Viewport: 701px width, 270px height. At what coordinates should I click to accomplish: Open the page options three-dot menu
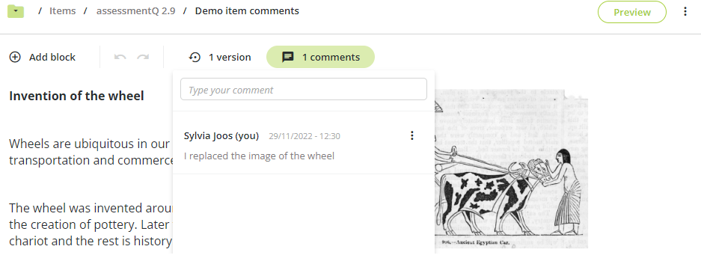685,12
